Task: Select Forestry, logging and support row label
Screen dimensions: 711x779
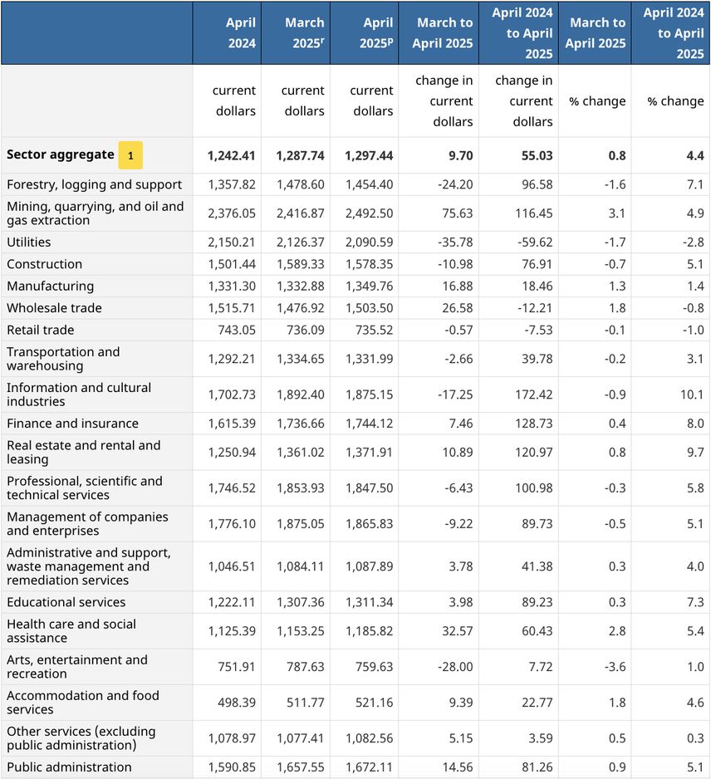Action: click(x=94, y=184)
